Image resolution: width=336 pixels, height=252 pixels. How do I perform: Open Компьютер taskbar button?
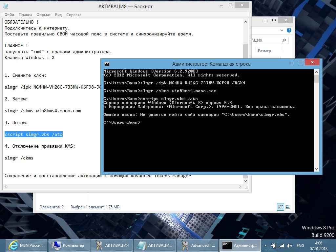tap(69, 245)
